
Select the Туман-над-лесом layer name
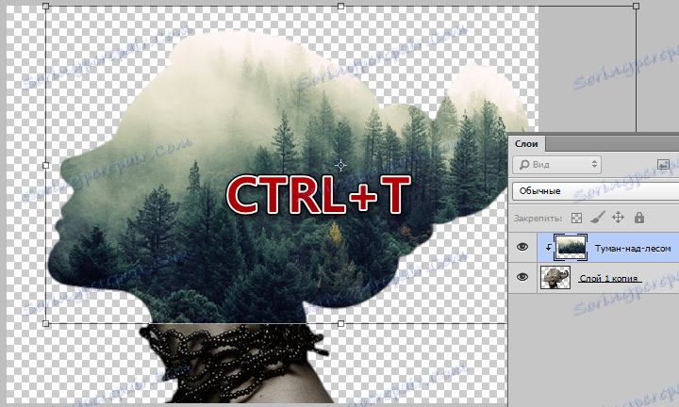pyautogui.click(x=633, y=249)
